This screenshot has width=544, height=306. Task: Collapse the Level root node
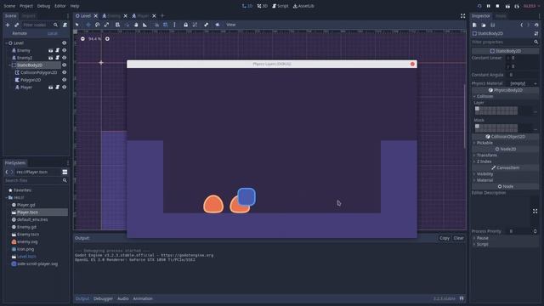pos(6,43)
